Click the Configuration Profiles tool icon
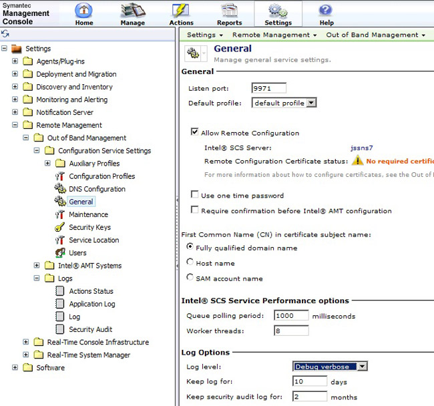 coord(60,176)
